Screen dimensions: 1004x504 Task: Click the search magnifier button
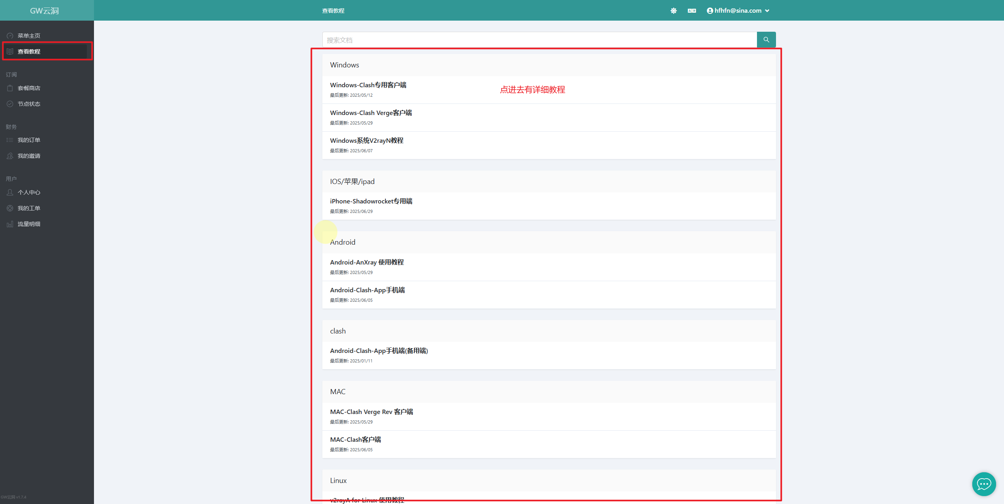[766, 40]
